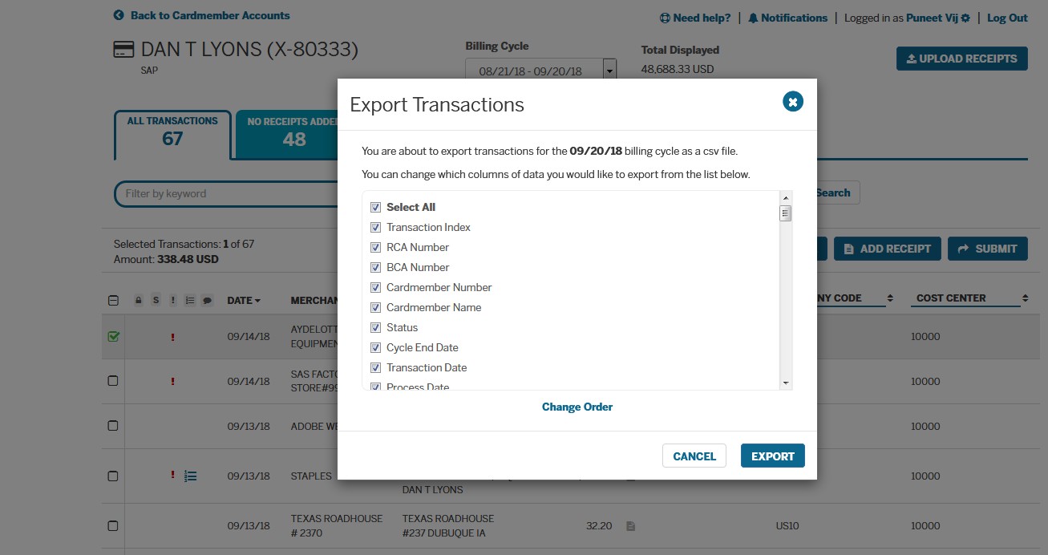1048x555 pixels.
Task: Click the itemization icon on the STAPLES row
Action: pos(190,476)
